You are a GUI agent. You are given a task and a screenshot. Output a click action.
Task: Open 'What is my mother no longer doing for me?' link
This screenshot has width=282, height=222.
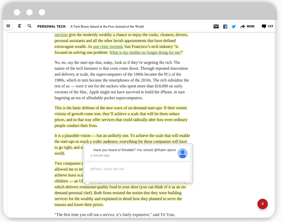[x=145, y=53]
